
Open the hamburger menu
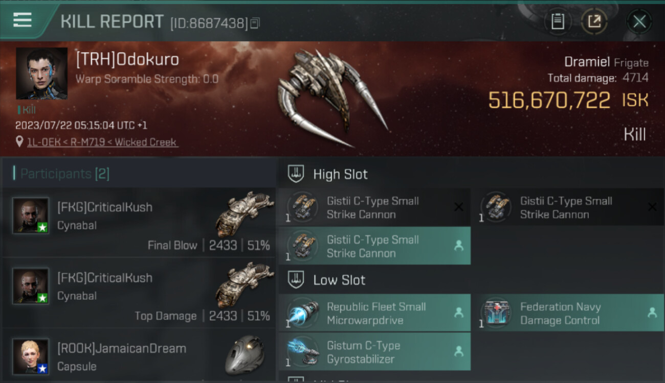click(22, 20)
